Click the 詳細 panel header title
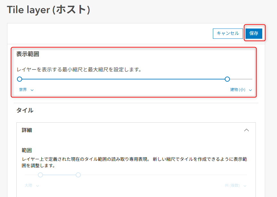This screenshot has height=197, width=277. [x=27, y=130]
